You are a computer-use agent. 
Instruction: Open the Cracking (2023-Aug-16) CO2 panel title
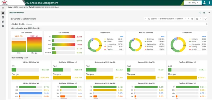point(146,62)
